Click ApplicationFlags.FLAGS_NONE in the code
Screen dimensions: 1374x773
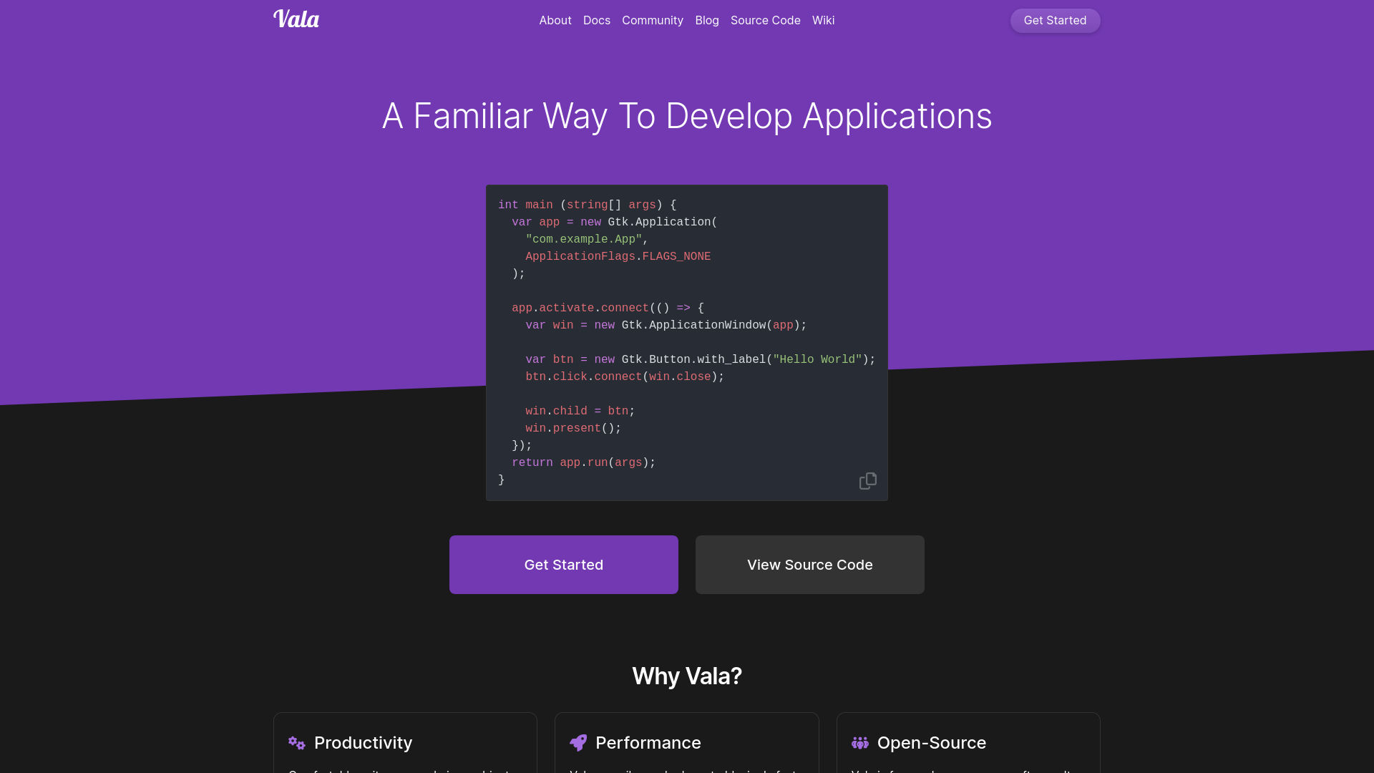[x=618, y=257]
